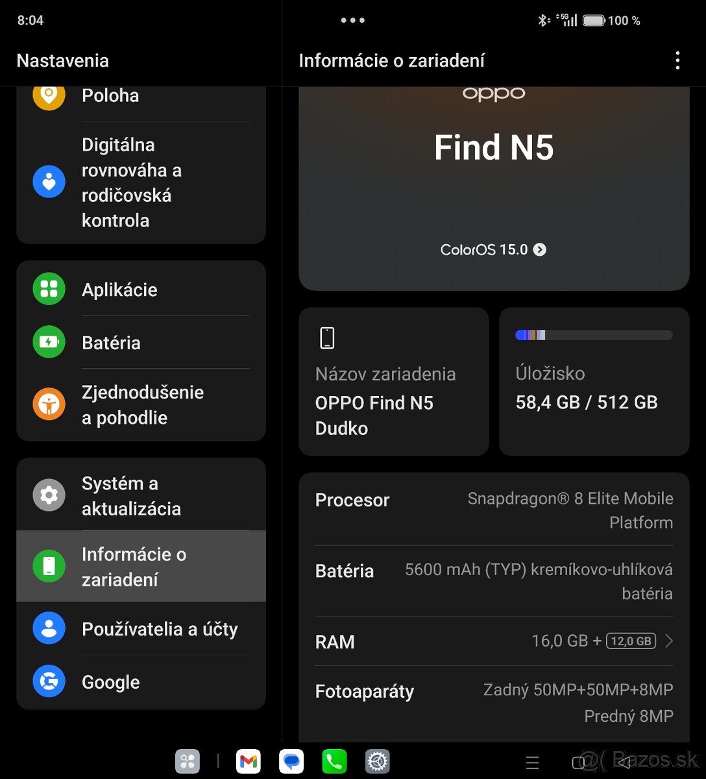Click the Zjednodušenie a pohodlie icon
The width and height of the screenshot is (706, 779).
click(49, 404)
